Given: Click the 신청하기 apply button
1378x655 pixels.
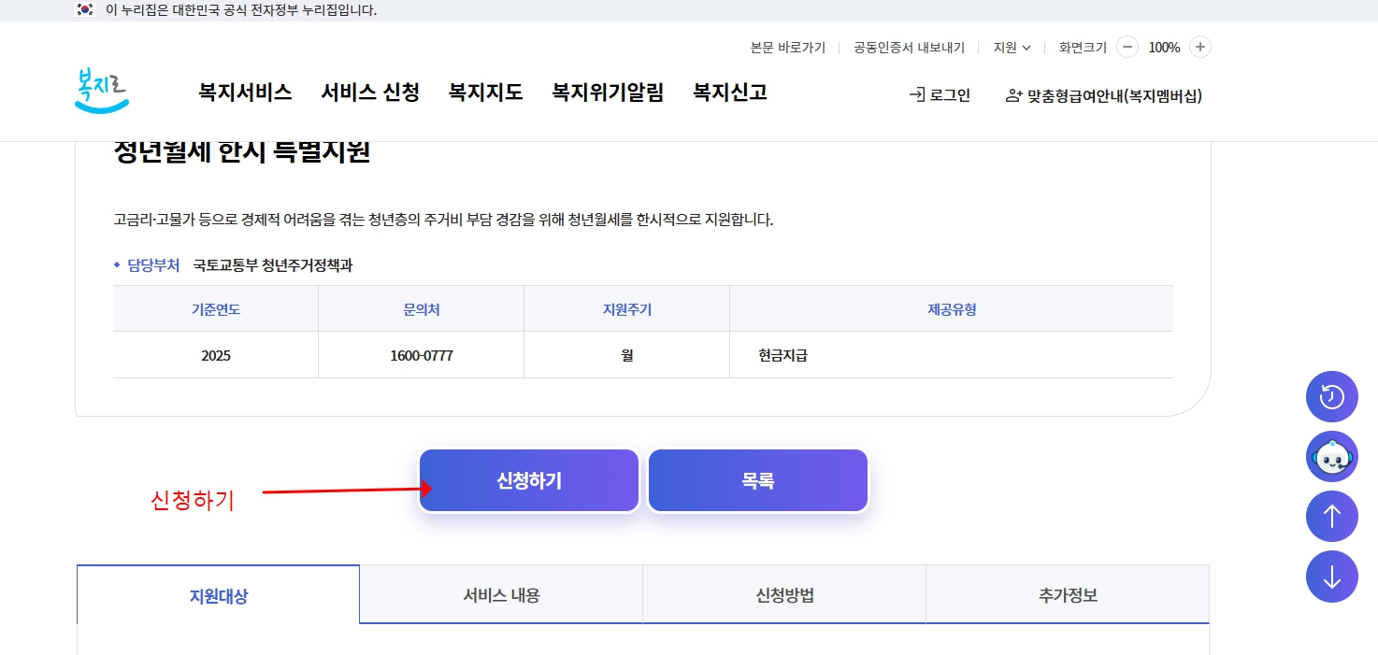Looking at the screenshot, I should pyautogui.click(x=528, y=479).
